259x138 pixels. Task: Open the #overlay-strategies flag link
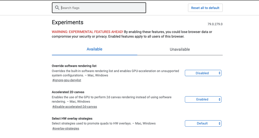[66, 128]
